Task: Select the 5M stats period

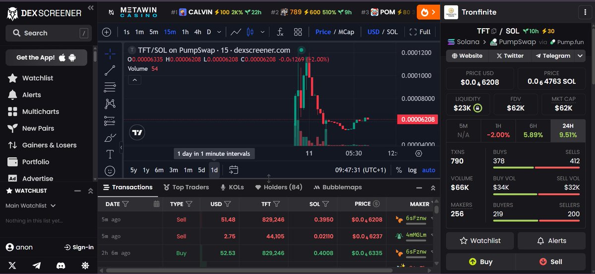Action: pos(464,130)
